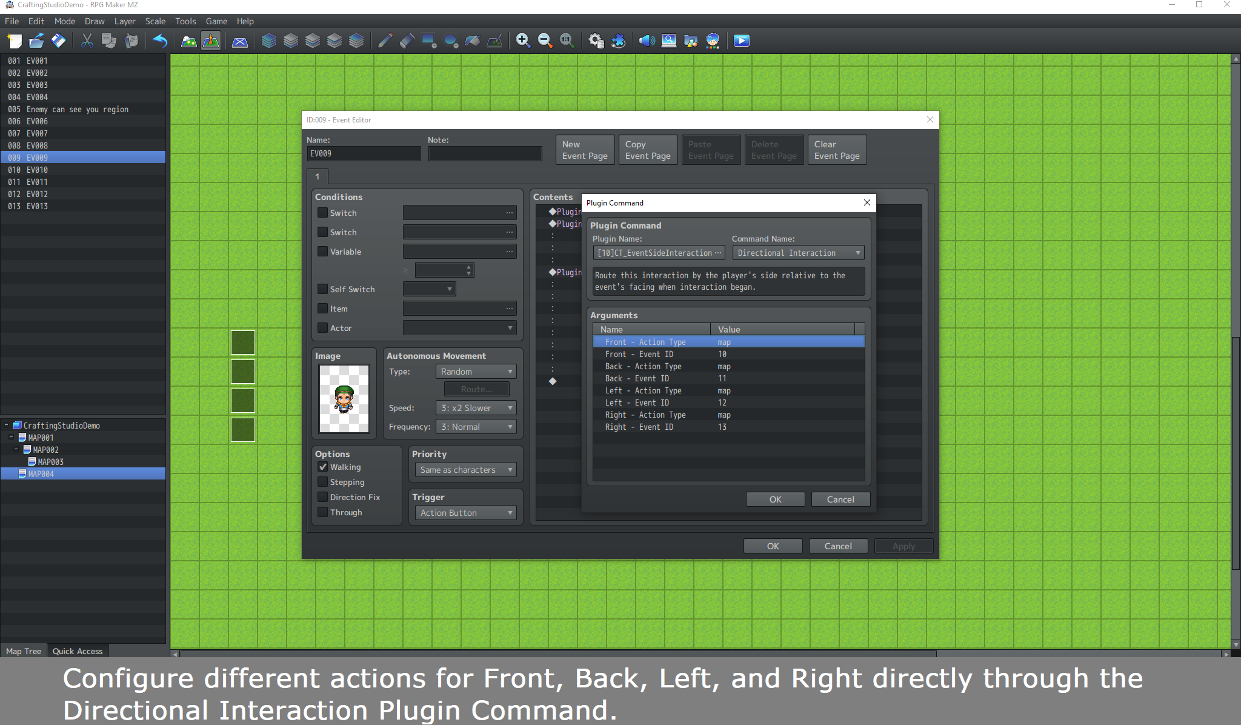
Task: Enable the Self Switch condition checkbox
Action: (323, 289)
